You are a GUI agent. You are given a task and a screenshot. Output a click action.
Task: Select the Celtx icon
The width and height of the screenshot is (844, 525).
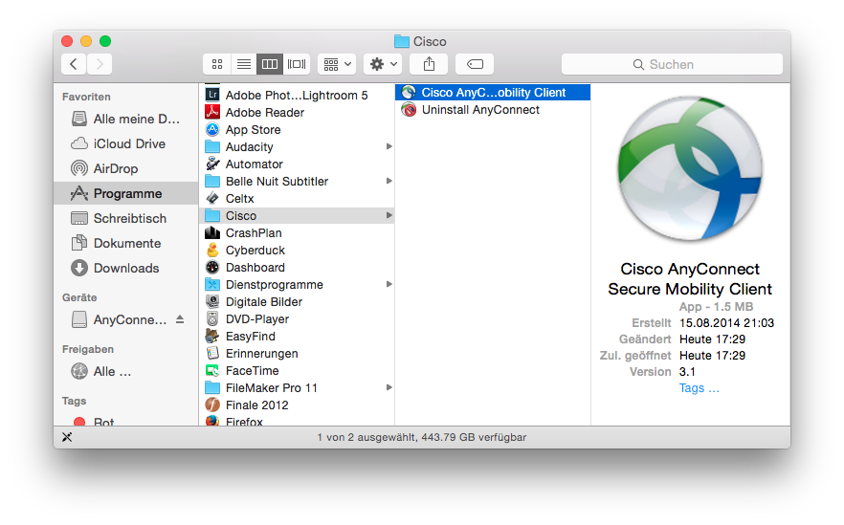click(x=212, y=198)
